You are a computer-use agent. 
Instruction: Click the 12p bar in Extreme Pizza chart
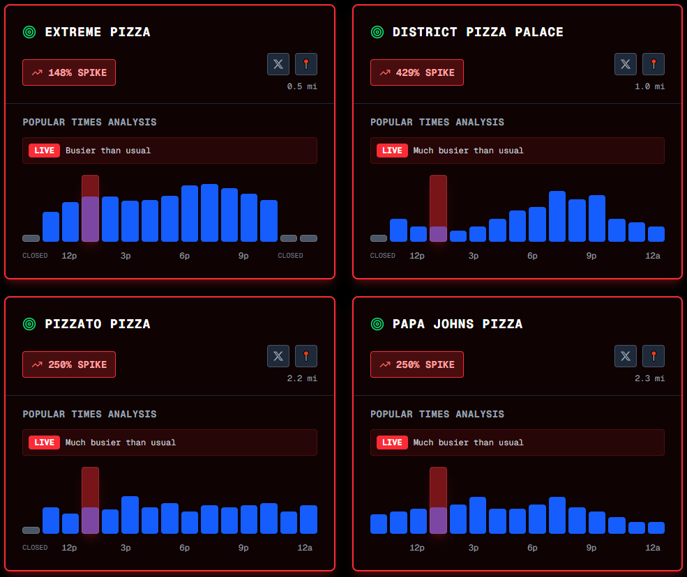click(70, 222)
